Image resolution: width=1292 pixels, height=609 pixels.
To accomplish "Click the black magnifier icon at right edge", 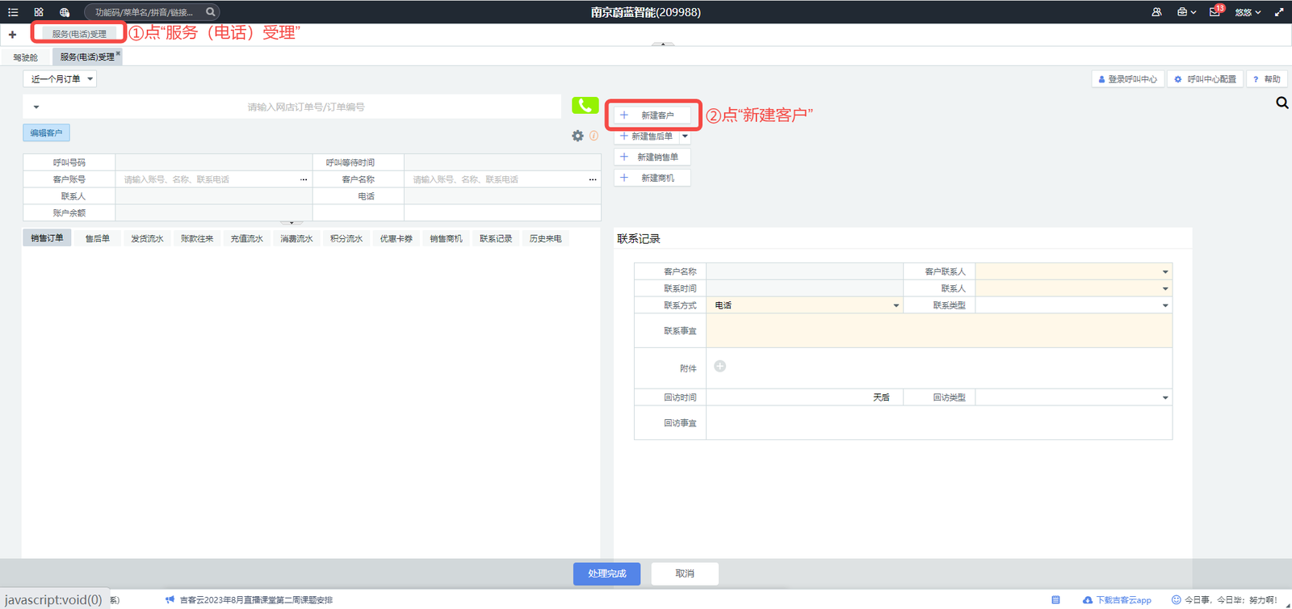I will click(x=1282, y=103).
